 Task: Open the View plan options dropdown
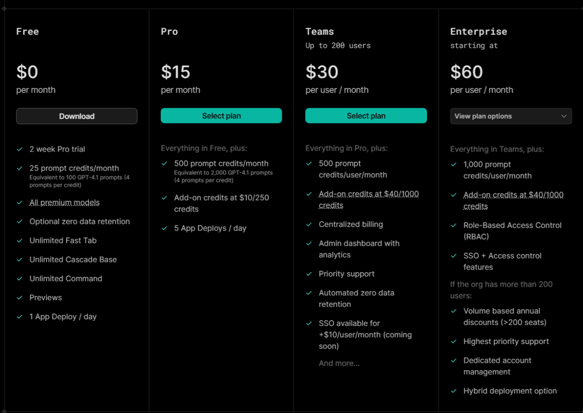click(511, 116)
